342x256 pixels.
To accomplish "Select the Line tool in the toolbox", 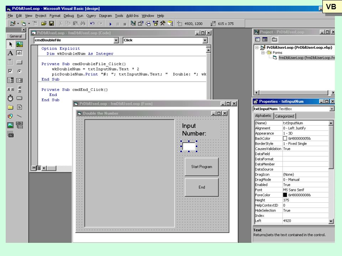I will tap(19, 116).
